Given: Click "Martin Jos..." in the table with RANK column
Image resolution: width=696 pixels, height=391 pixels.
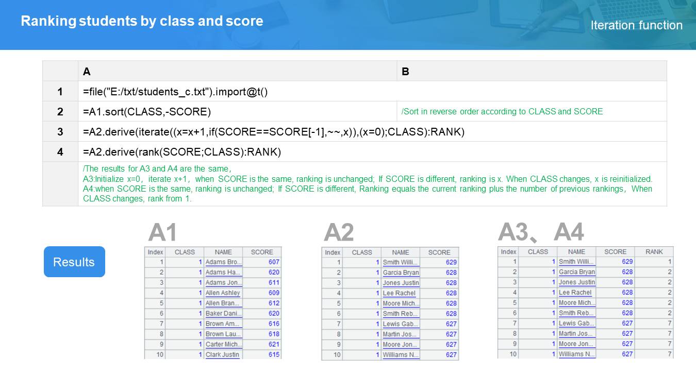Looking at the screenshot, I should coord(577,333).
